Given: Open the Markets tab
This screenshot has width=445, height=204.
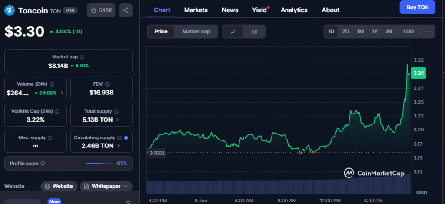Looking at the screenshot, I should pyautogui.click(x=196, y=10).
